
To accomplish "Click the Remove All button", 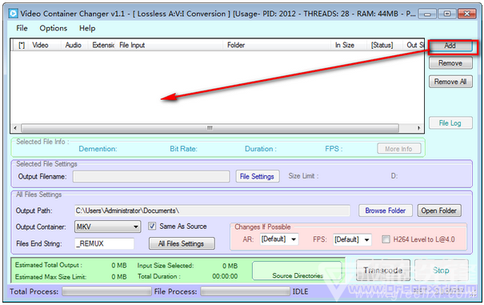I will [x=450, y=82].
